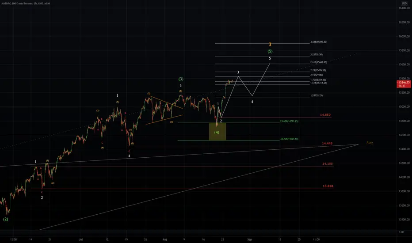Click the 1.76(15359.25) Fibonacci label
This screenshot has width=412, height=243.
point(318,80)
